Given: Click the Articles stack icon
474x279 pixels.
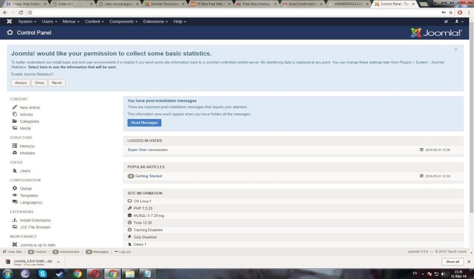Looking at the screenshot, I should pyautogui.click(x=14, y=114).
